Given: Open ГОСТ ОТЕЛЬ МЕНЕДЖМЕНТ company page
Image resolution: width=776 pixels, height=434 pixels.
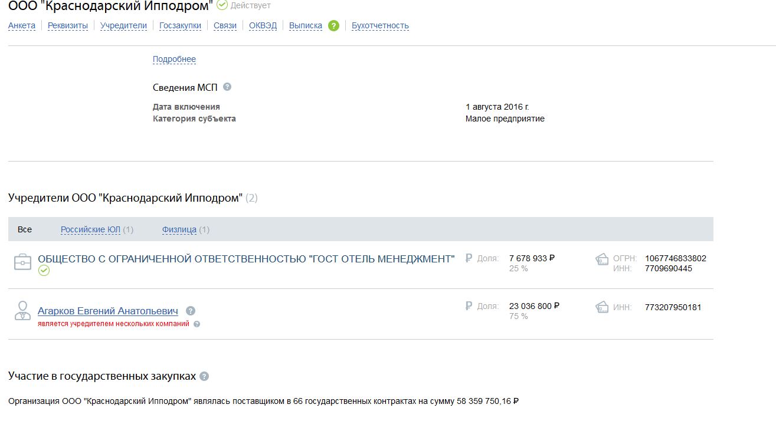Looking at the screenshot, I should coord(246,259).
